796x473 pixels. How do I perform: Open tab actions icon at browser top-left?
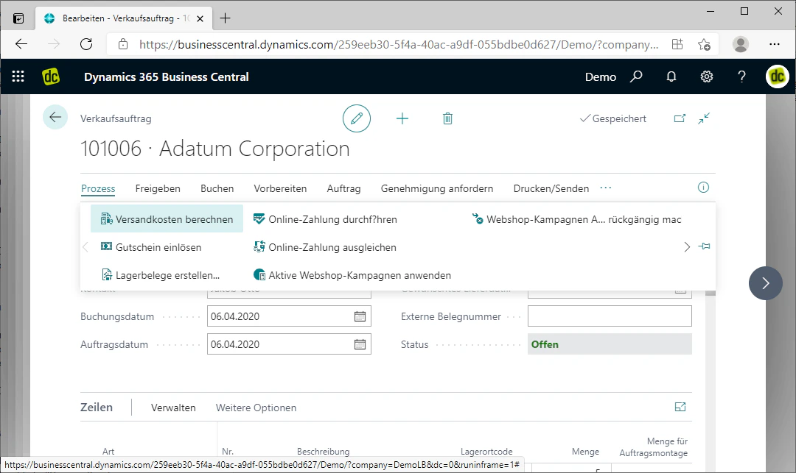(18, 18)
